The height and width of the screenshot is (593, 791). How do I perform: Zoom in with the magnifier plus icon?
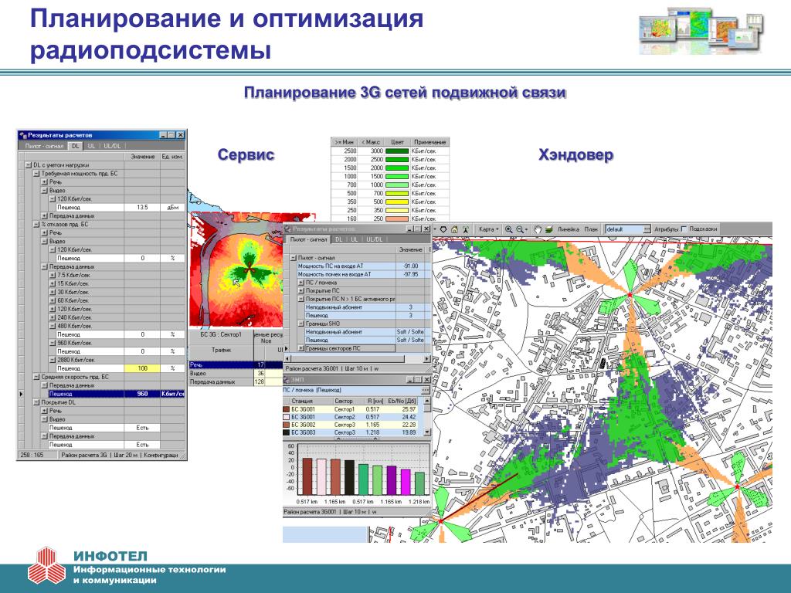click(x=508, y=229)
